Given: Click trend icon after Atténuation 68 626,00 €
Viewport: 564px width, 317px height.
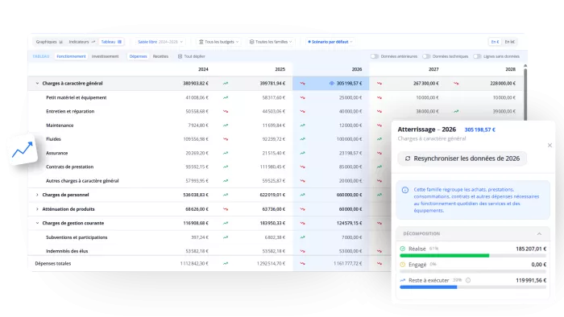Looking at the screenshot, I should [226, 209].
